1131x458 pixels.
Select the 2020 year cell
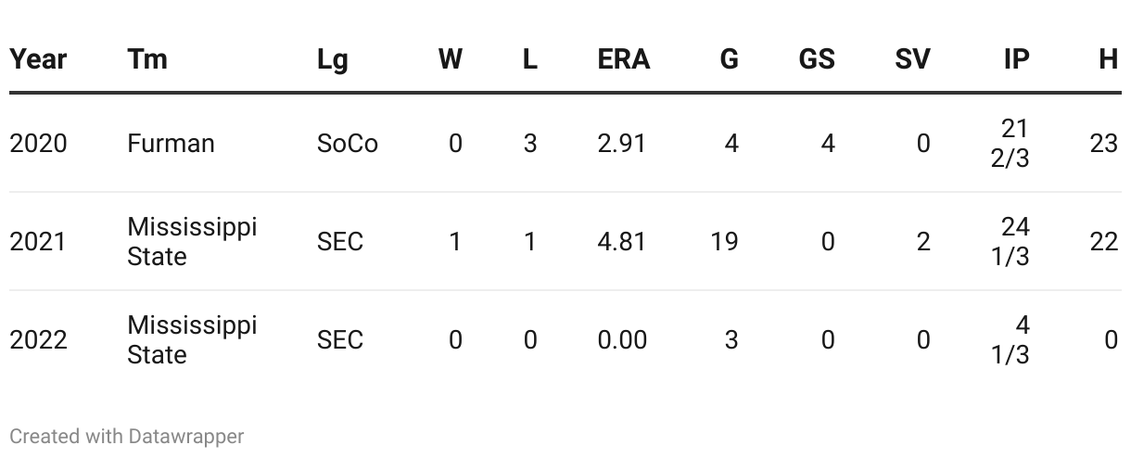pyautogui.click(x=38, y=144)
